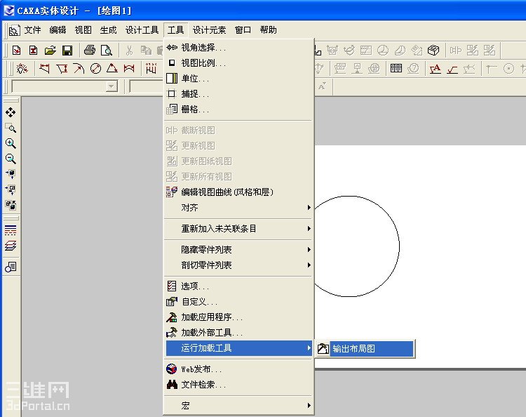Click the smart dimension icon on the second toolbar

click(22, 69)
